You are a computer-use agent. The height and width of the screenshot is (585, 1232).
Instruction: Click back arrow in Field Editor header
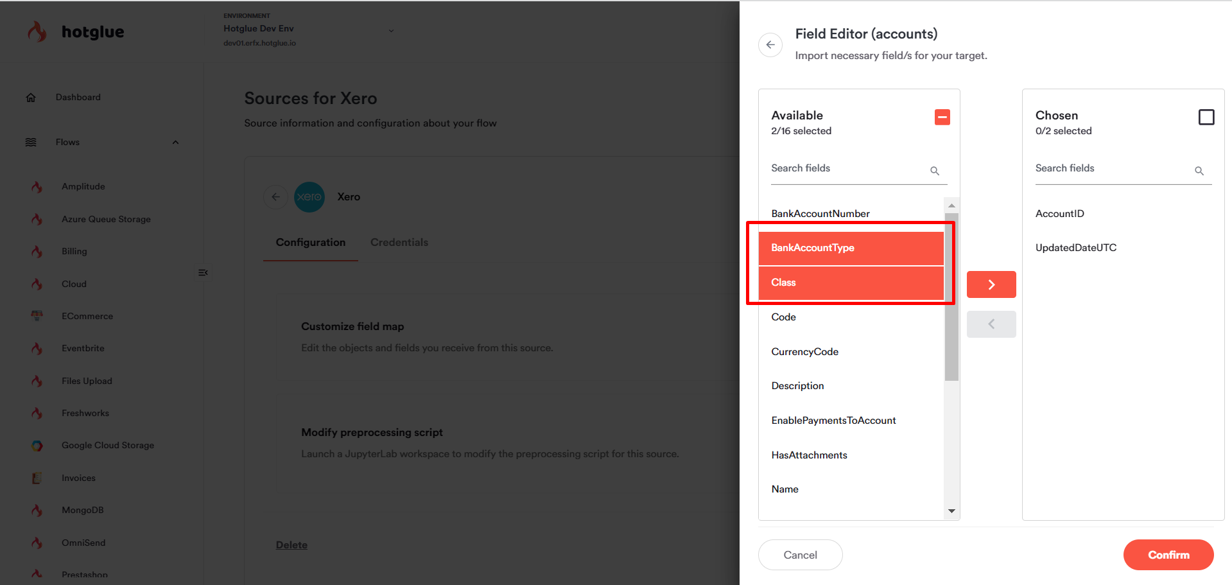pyautogui.click(x=770, y=45)
